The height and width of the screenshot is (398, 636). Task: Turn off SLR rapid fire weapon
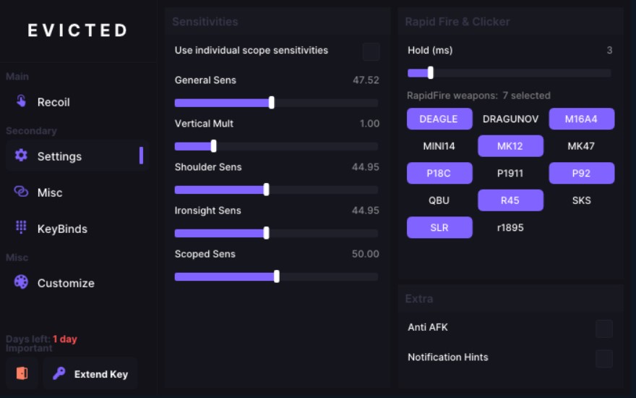439,227
